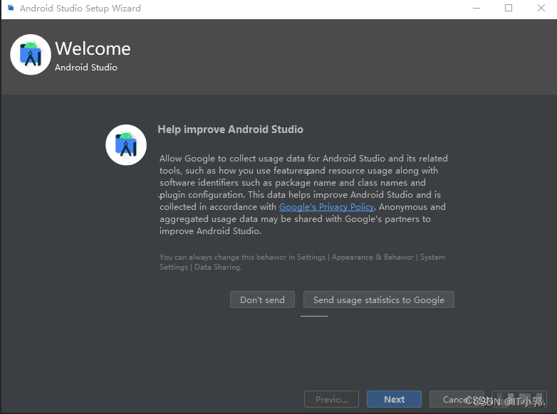Click the Android Studio logo beside Help improve heading

[x=126, y=144]
